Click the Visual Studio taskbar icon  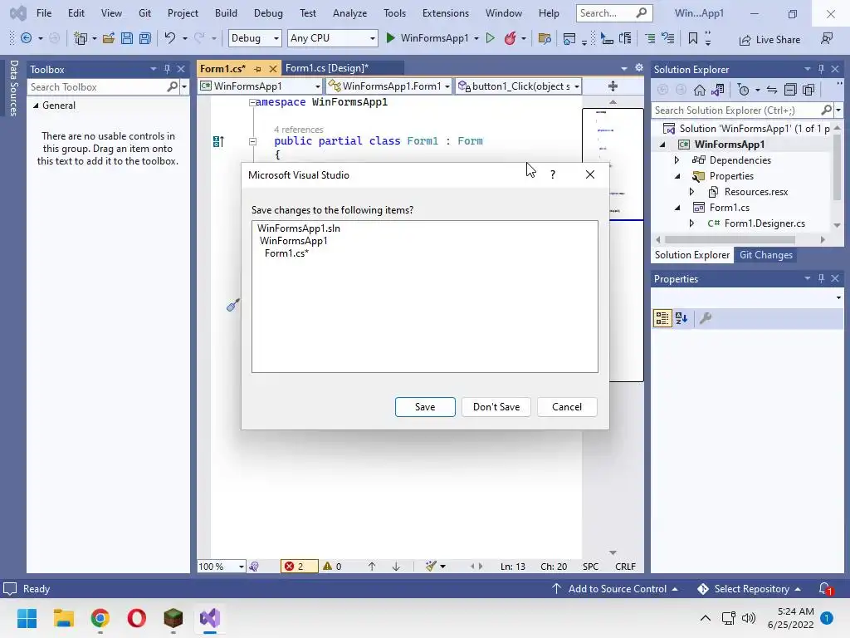tap(210, 618)
